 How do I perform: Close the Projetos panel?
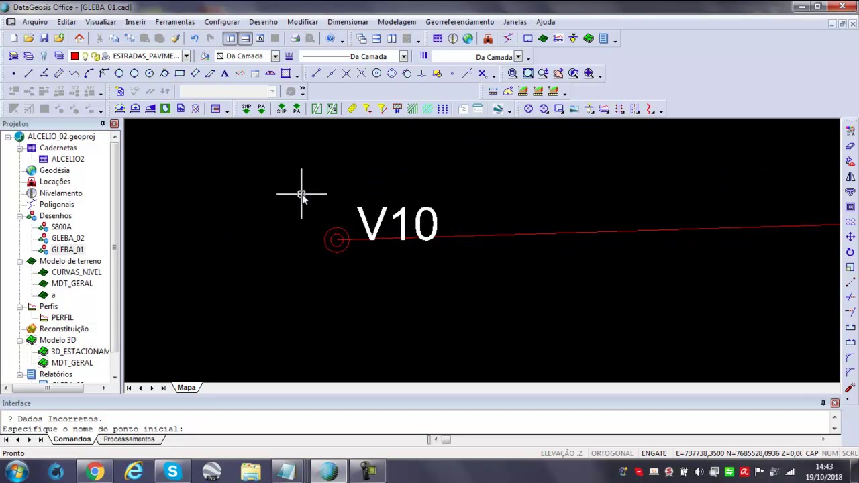114,124
